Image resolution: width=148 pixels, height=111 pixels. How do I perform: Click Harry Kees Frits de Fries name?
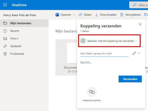[x=20, y=15]
